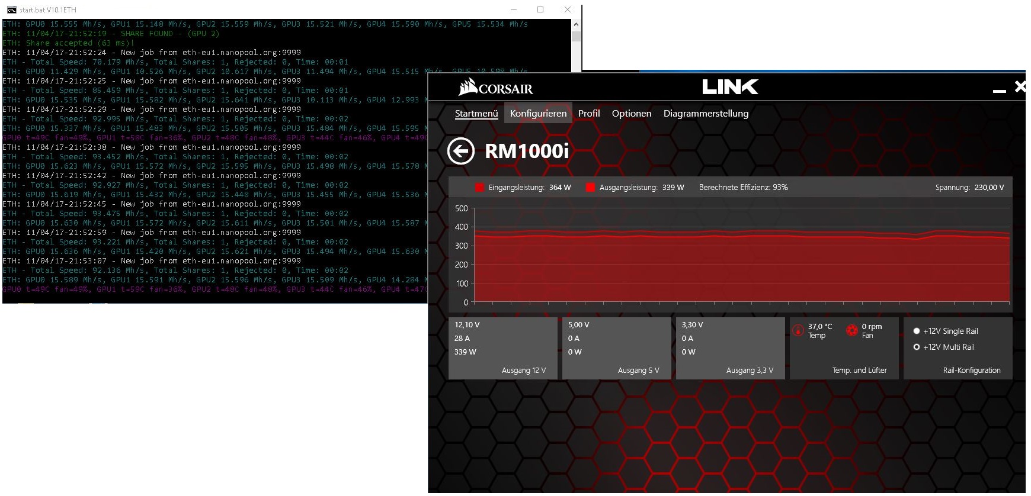The image size is (1031, 496).
Task: Close the start.bat console window
Action: pos(567,9)
